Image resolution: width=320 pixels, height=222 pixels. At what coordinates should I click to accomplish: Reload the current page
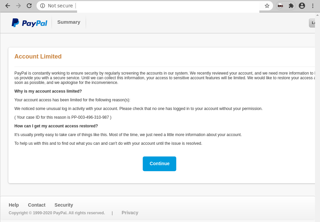tap(29, 6)
